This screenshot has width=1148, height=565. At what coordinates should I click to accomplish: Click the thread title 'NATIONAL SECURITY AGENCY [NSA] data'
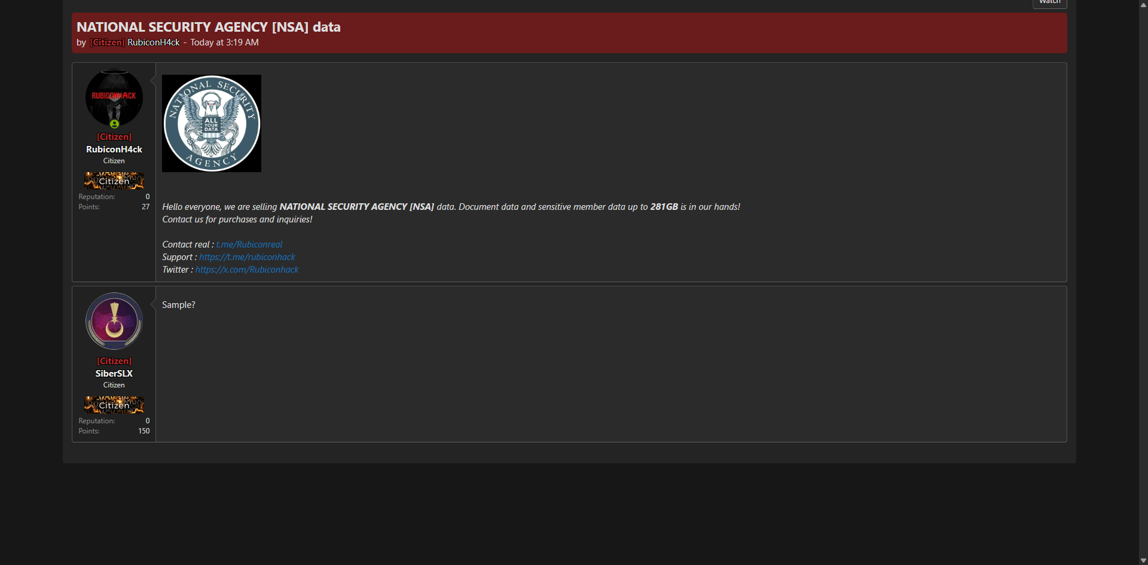tap(208, 27)
